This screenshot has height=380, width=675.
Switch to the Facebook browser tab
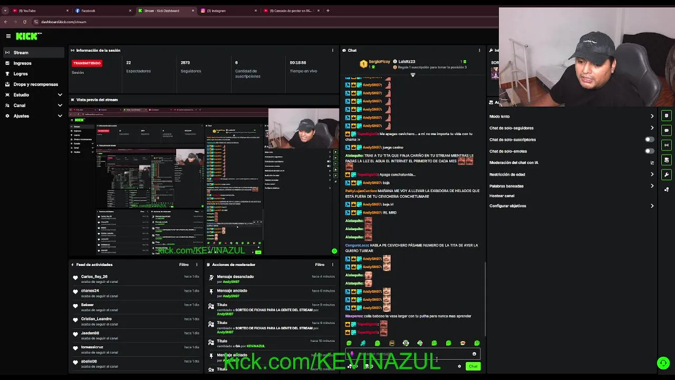(x=103, y=11)
